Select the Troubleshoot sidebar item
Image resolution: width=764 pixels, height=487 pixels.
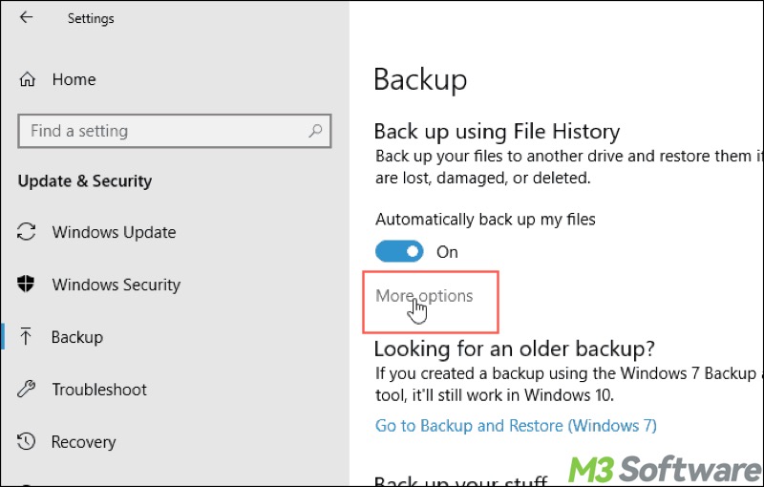tap(99, 390)
